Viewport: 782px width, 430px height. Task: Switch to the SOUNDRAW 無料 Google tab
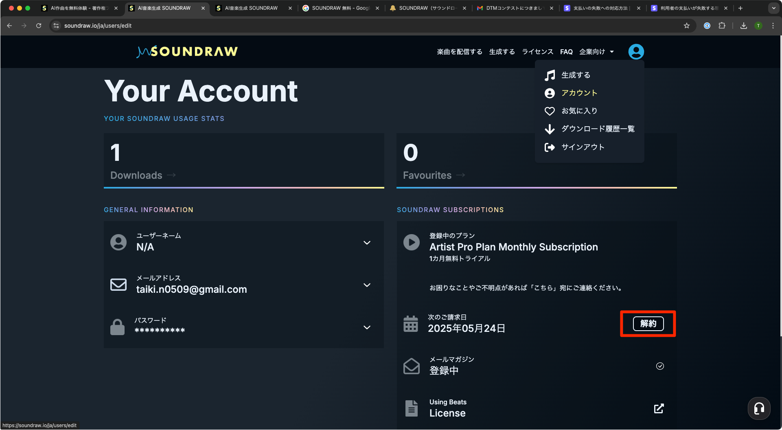click(x=340, y=8)
